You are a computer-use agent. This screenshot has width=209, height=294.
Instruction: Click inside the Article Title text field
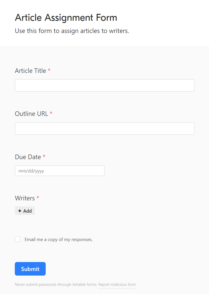point(104,85)
